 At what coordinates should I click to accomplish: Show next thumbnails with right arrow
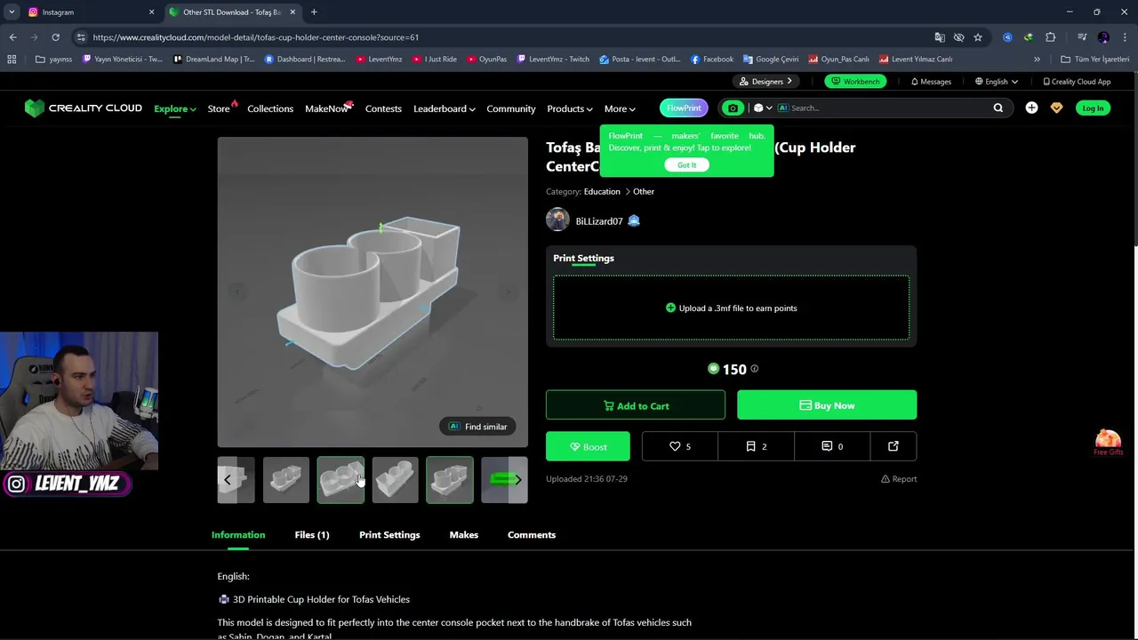tap(517, 480)
